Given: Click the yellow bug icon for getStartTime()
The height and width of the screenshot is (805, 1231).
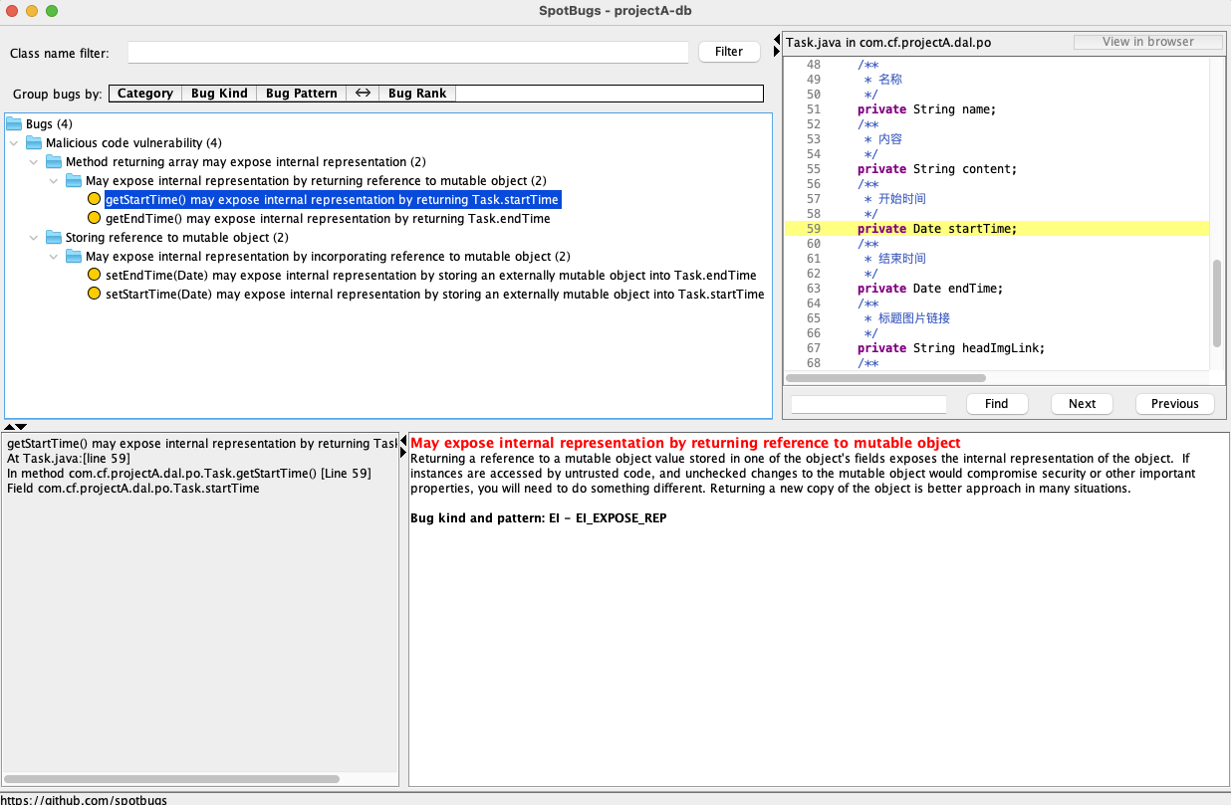Looking at the screenshot, I should [95, 200].
